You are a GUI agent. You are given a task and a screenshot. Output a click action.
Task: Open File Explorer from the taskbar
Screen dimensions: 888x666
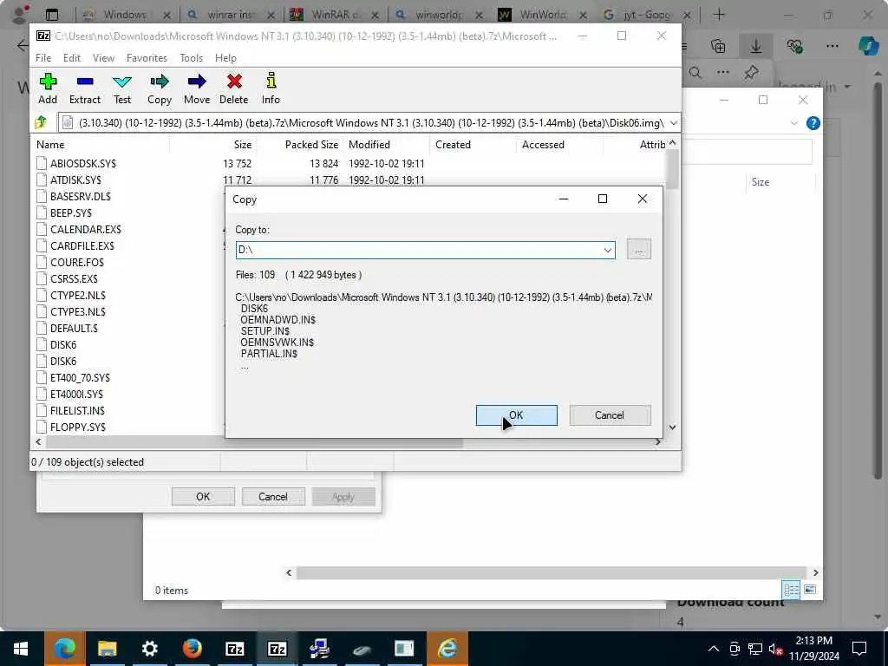click(107, 649)
